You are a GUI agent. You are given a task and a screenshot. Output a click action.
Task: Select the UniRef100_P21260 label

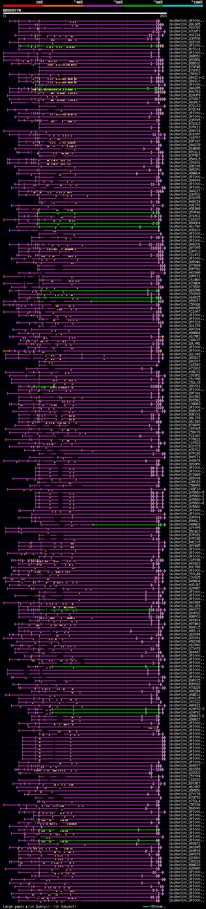(185, 436)
